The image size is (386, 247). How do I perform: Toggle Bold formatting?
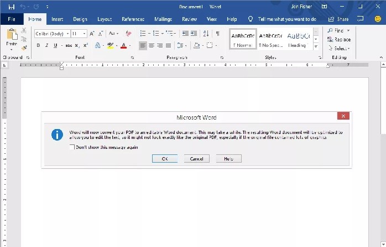tap(38, 45)
